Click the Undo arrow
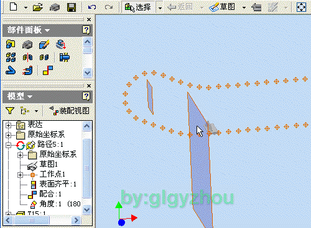 pyautogui.click(x=92, y=7)
